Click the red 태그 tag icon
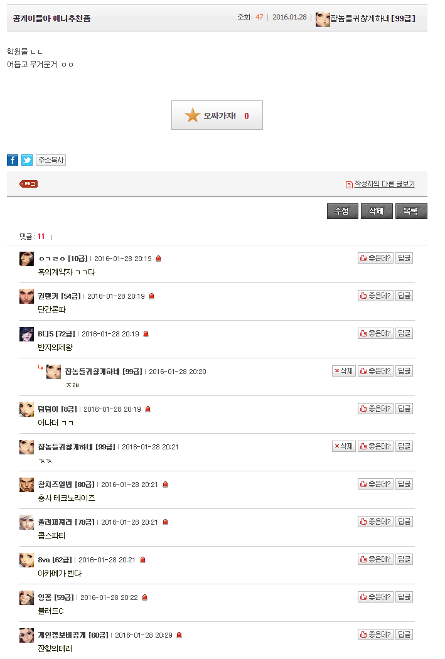Viewport: 445px width, 659px height. pos(29,184)
